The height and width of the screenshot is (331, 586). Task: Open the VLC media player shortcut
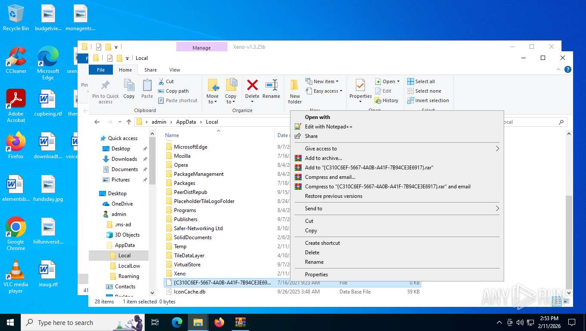tap(16, 277)
